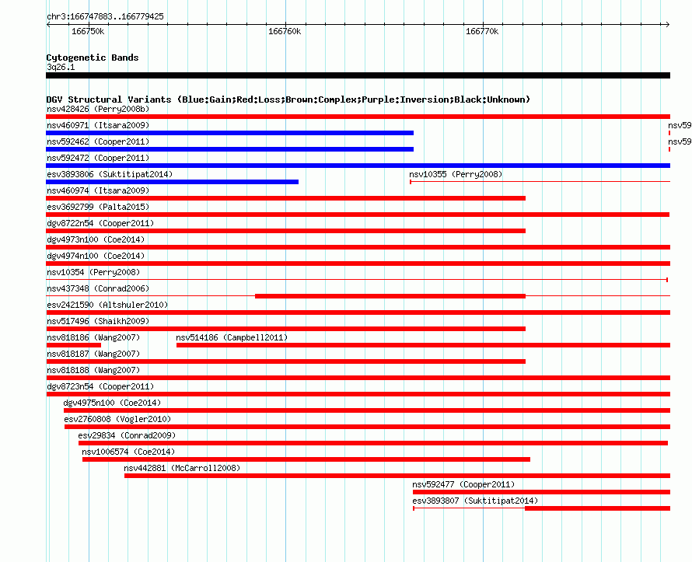Click the red bar under nsv442881 (McCarroll2008)

coord(397,476)
